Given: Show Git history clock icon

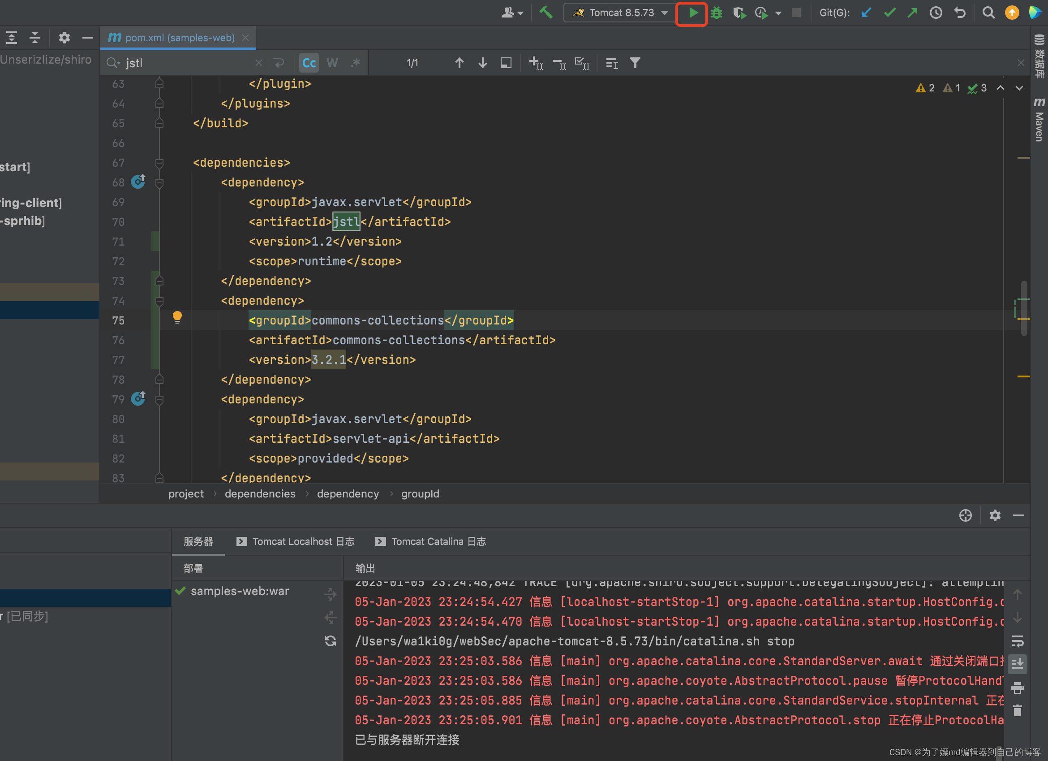Looking at the screenshot, I should 936,13.
